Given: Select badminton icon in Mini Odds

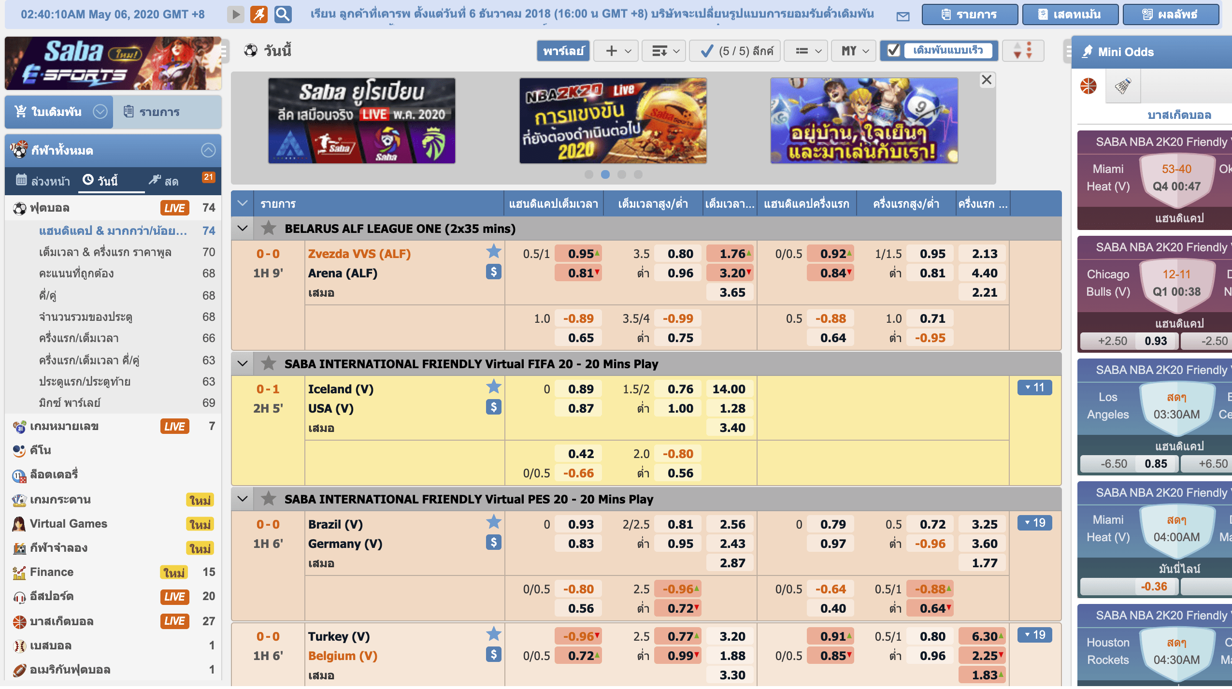Looking at the screenshot, I should (x=1123, y=86).
